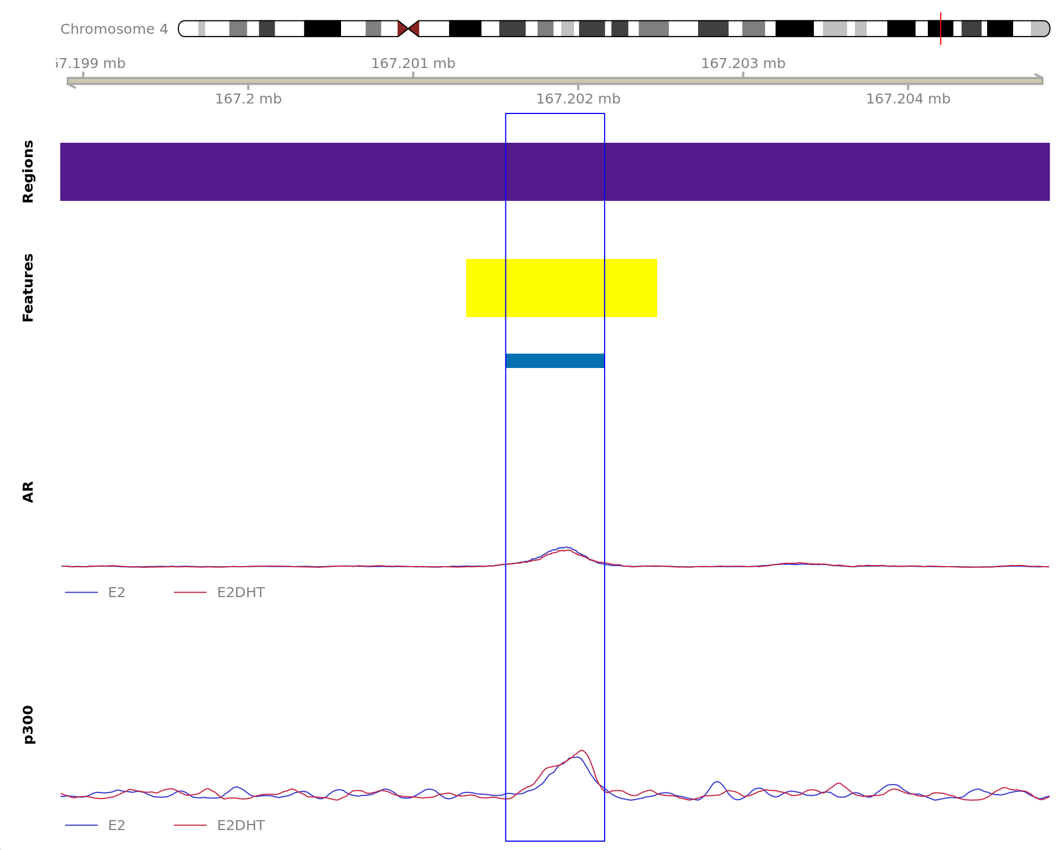Click the AR signal peak
The height and width of the screenshot is (850, 1063).
[x=565, y=548]
